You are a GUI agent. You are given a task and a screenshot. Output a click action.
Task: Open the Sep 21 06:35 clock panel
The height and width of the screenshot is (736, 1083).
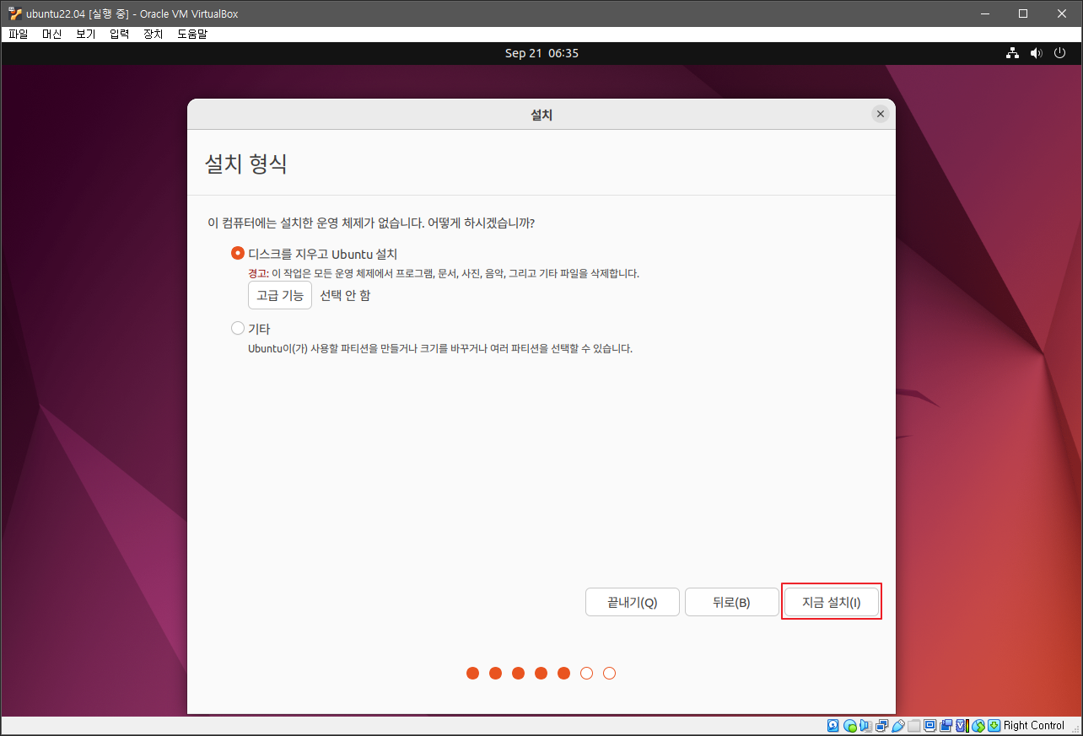tap(541, 53)
